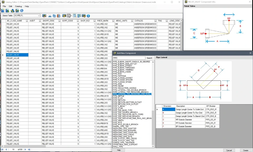Viewport: 253px width, 152px height.
Task: Go to the last record navigation arrow
Action: click(x=29, y=149)
